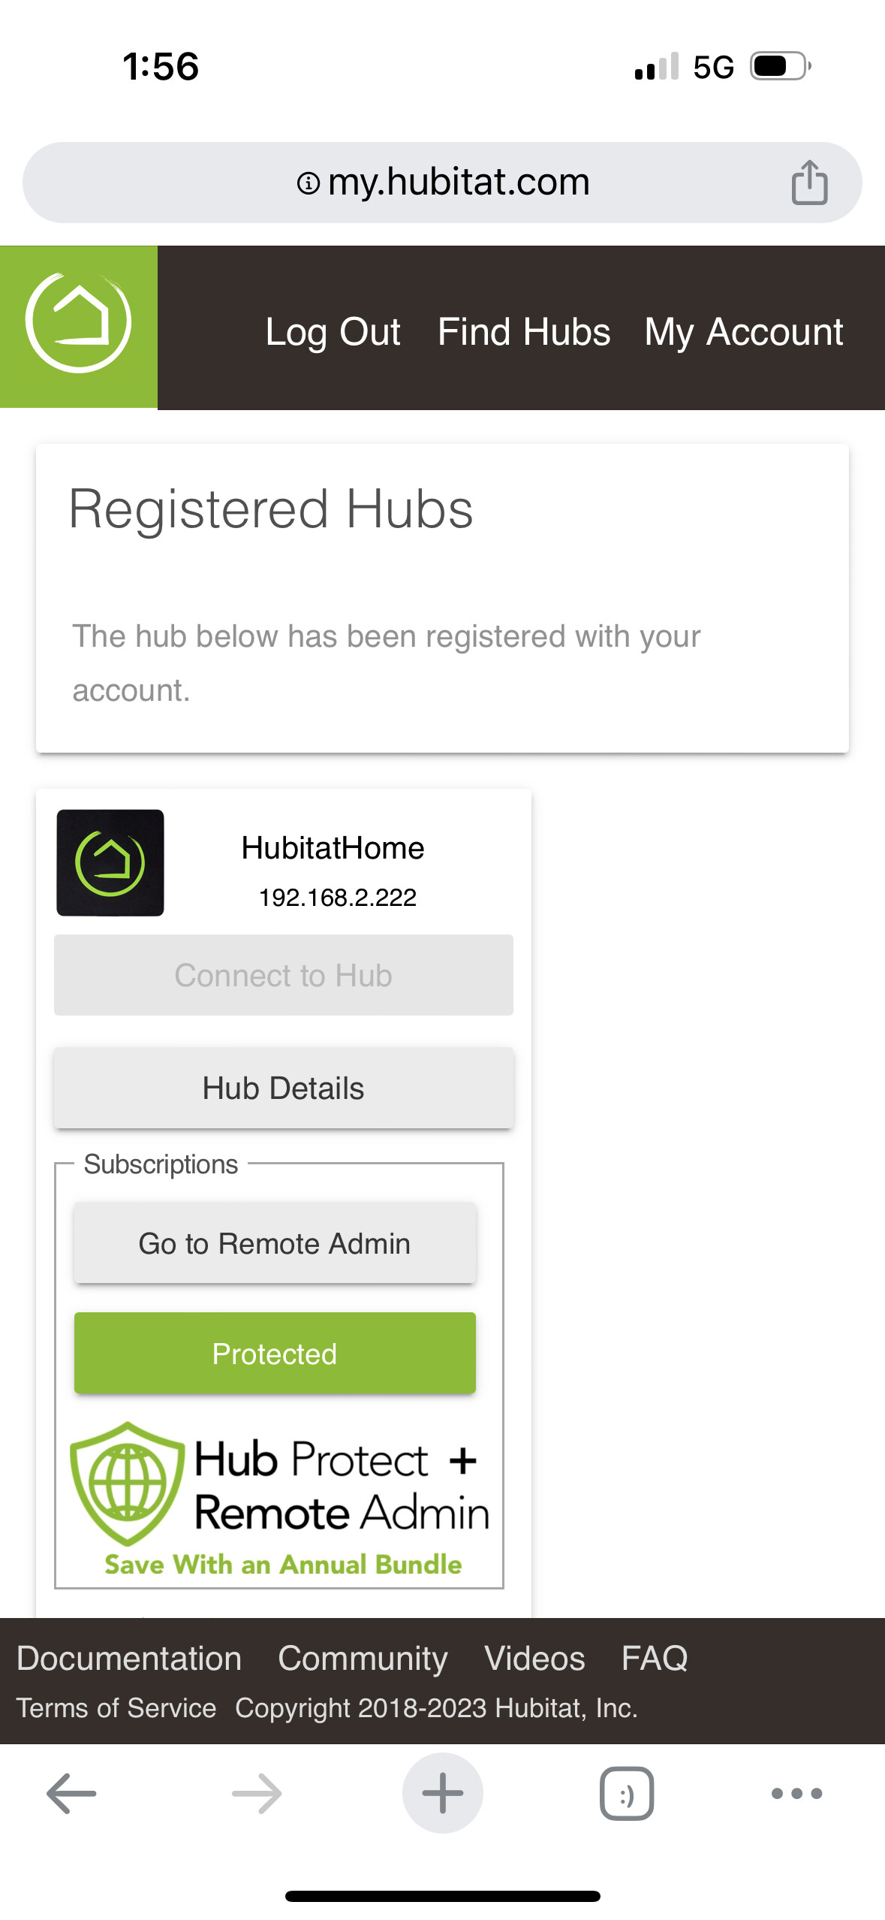
Task: Open the browser tab switcher
Action: [x=627, y=1793]
